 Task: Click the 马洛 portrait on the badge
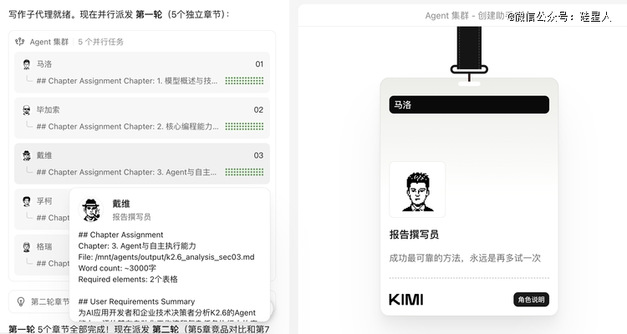click(x=417, y=190)
